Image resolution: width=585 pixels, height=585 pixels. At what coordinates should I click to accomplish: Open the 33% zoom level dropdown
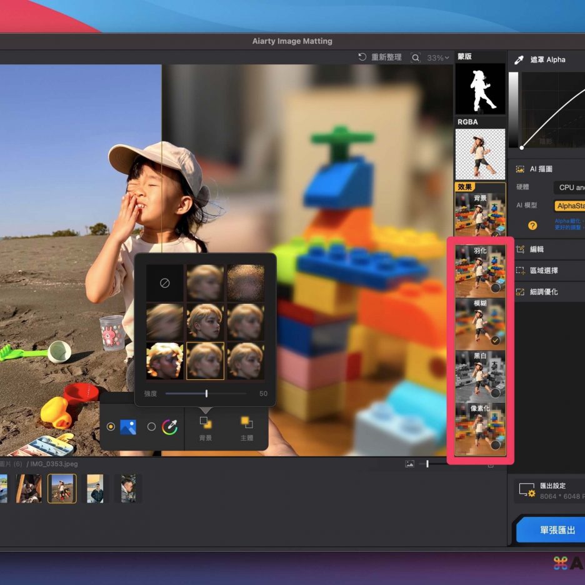(438, 58)
